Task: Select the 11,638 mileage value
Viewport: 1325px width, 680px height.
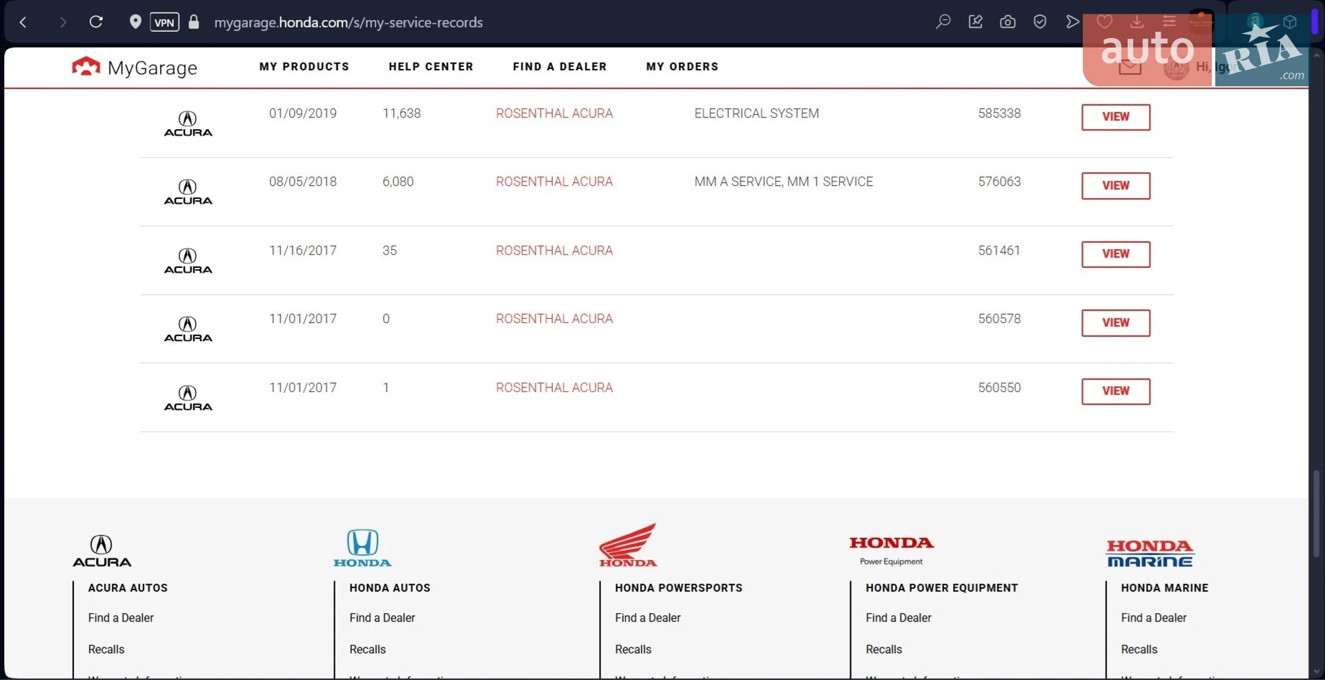Action: [x=402, y=113]
